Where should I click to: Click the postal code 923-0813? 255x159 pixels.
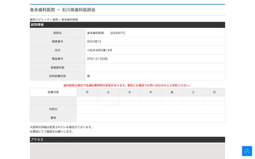[x=94, y=41]
